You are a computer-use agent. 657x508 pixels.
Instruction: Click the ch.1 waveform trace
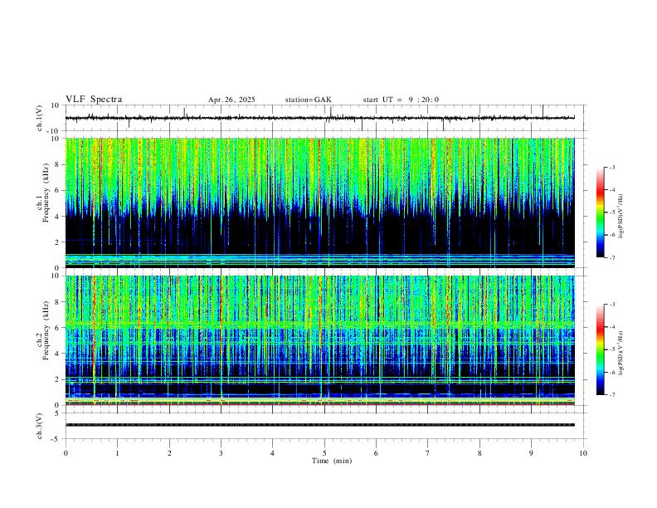(319, 118)
